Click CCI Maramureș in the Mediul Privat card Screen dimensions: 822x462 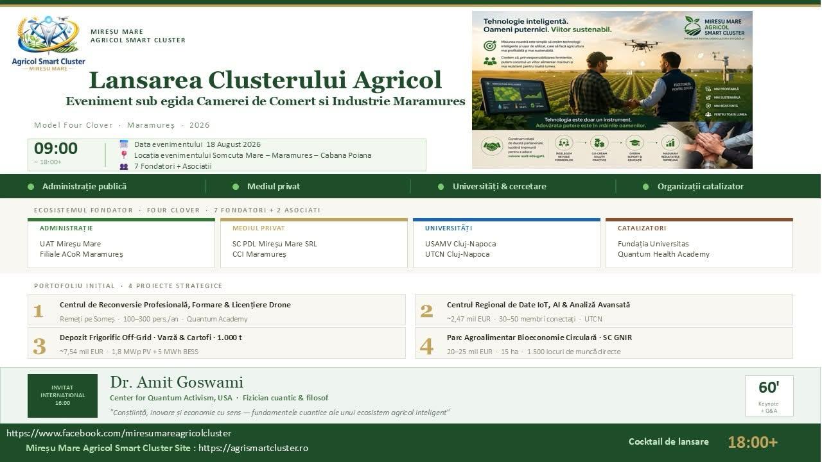pos(259,254)
